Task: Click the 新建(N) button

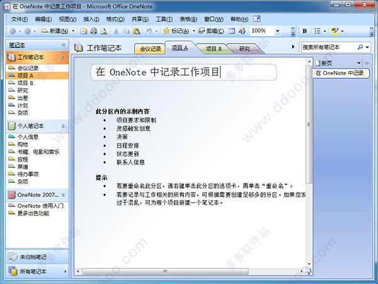Action: [x=55, y=31]
